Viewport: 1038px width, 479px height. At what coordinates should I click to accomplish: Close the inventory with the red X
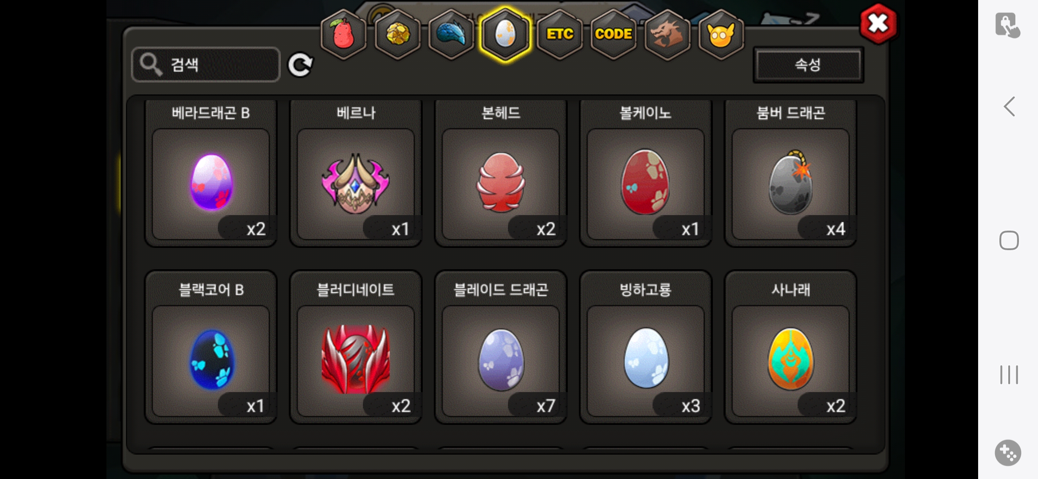point(878,24)
